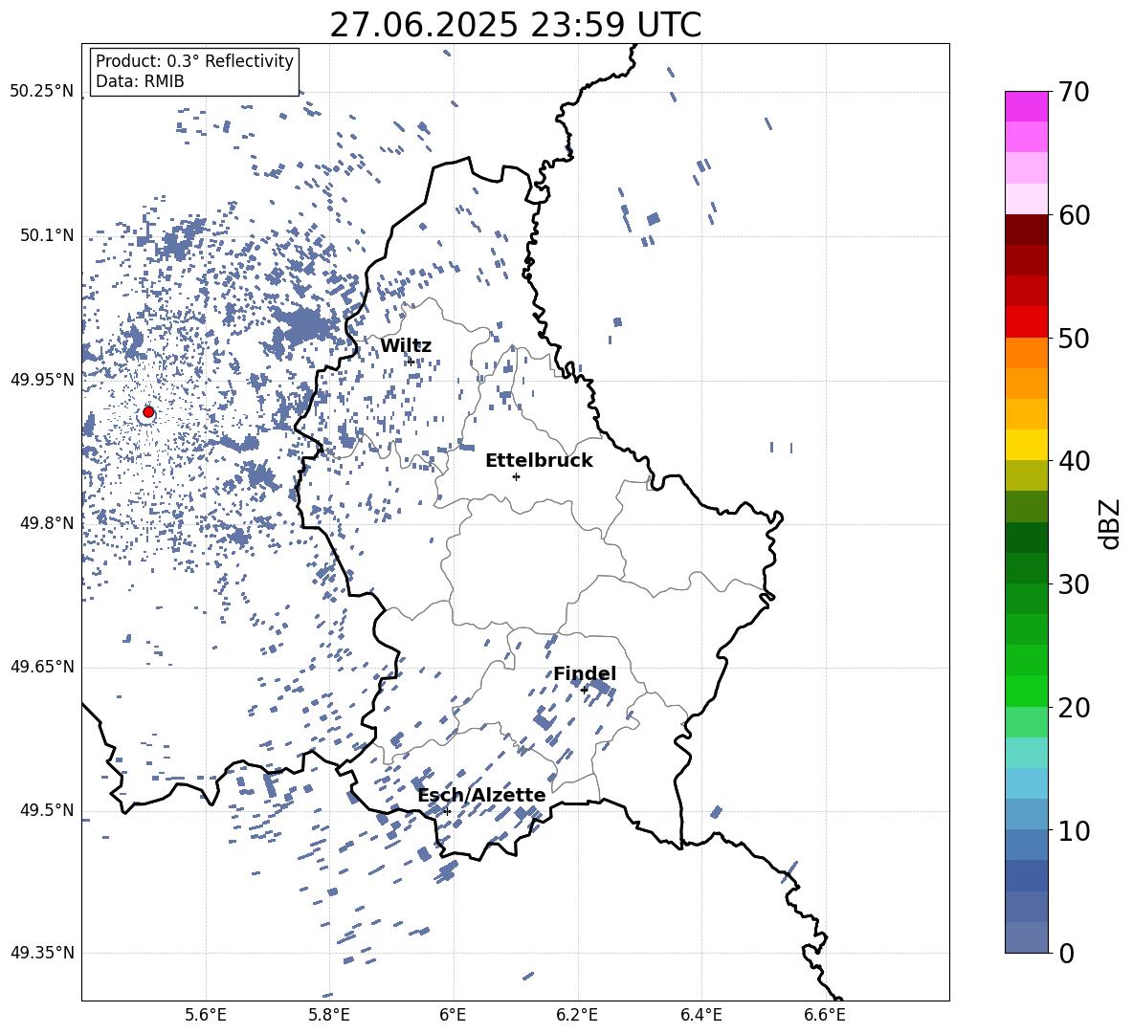1133x1034 pixels.
Task: Click the colorbar tick label 30
Action: (1075, 584)
